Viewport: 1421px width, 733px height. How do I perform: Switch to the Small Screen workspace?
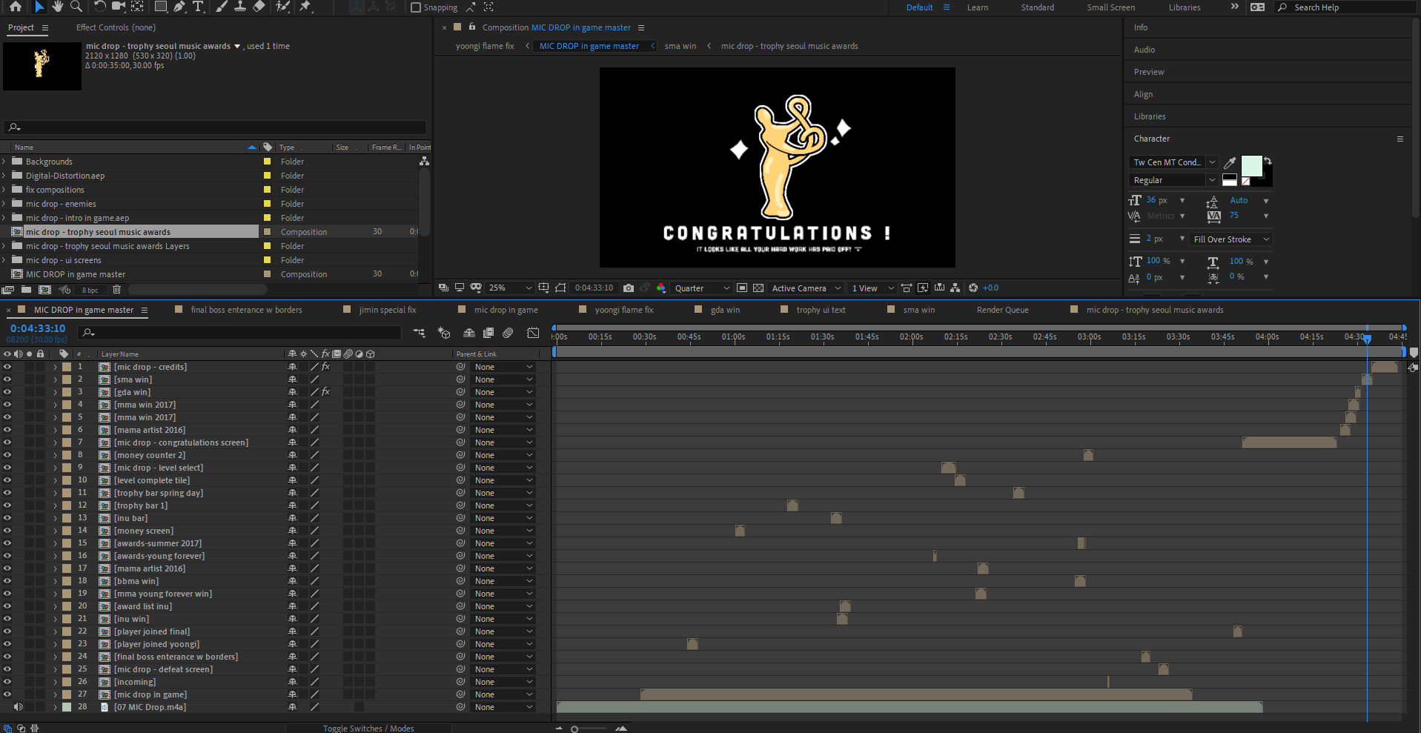[x=1110, y=7]
